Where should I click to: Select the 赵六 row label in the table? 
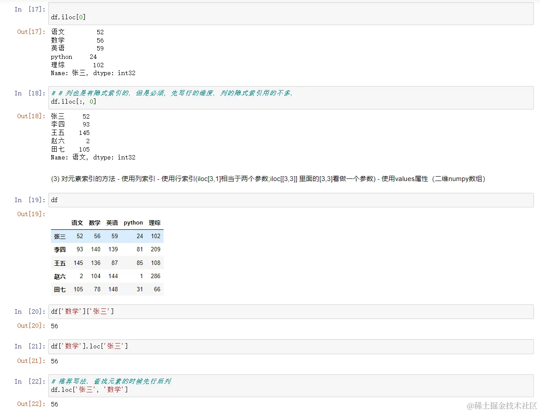click(x=60, y=276)
